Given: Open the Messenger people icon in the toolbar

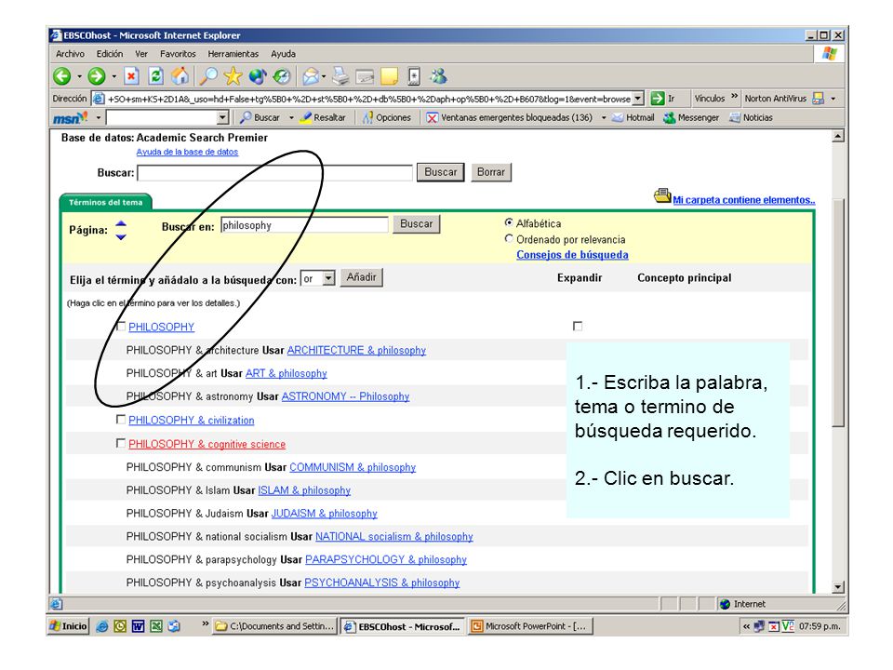Looking at the screenshot, I should click(x=438, y=75).
